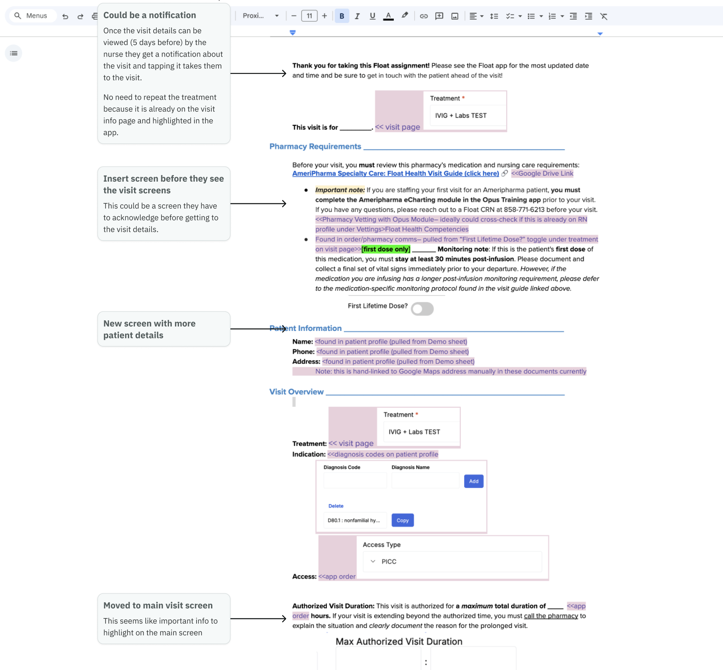This screenshot has width=723, height=670.
Task: Click the undo icon
Action: [65, 16]
